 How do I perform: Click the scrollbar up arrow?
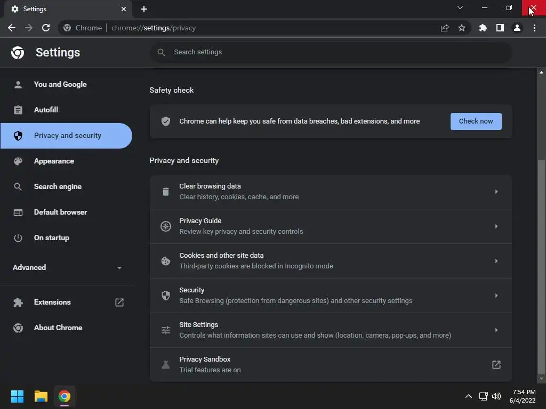coord(541,72)
